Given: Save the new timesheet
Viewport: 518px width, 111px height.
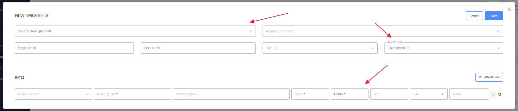Looking at the screenshot, I should coord(494,16).
